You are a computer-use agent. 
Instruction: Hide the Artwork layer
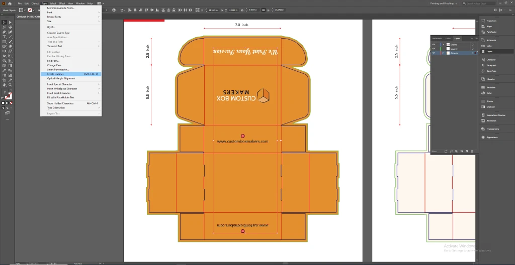[x=434, y=53]
